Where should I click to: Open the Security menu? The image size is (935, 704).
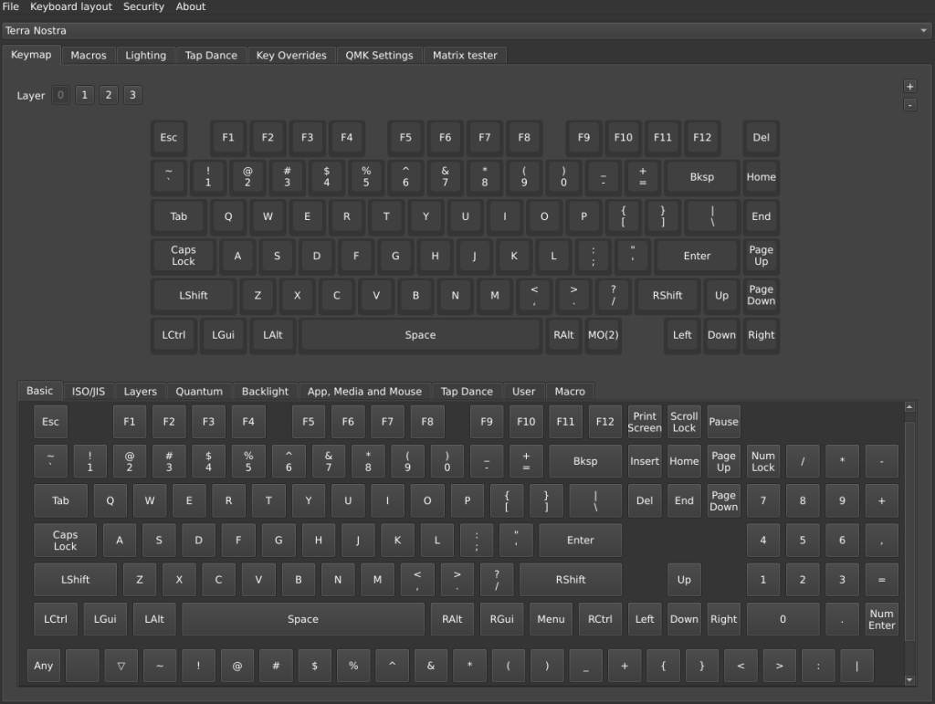coord(143,6)
